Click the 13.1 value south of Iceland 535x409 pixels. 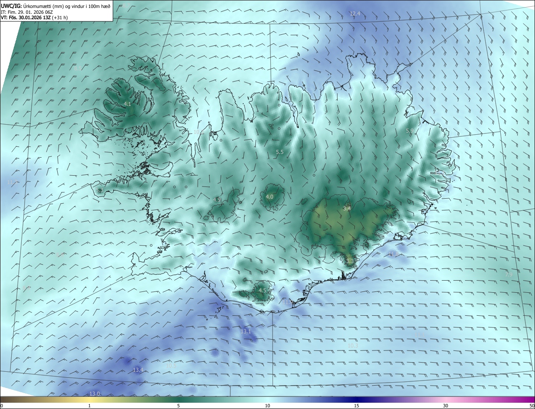[246, 332]
